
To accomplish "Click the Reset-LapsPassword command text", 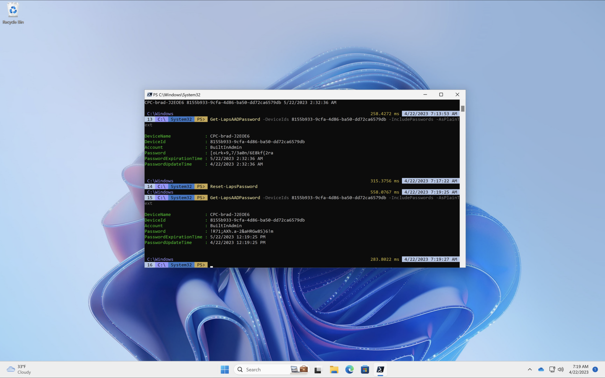I will point(234,187).
